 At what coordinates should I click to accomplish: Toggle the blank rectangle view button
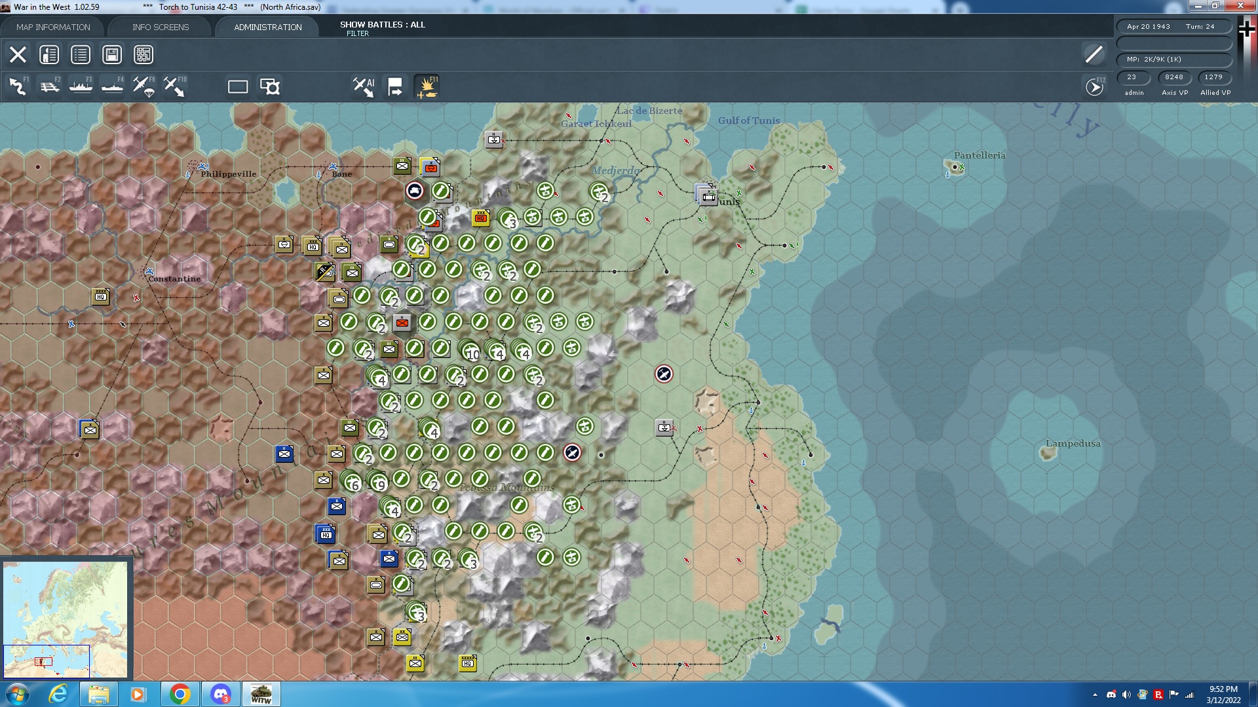(x=237, y=86)
